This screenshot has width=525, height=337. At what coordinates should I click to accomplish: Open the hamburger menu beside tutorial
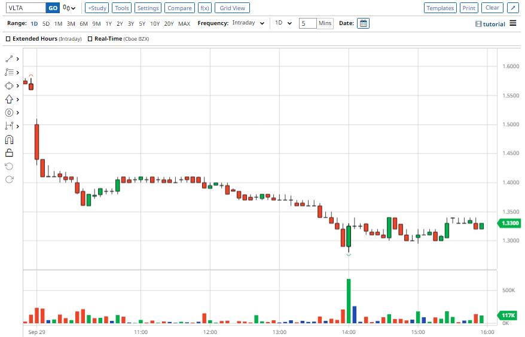(x=513, y=23)
